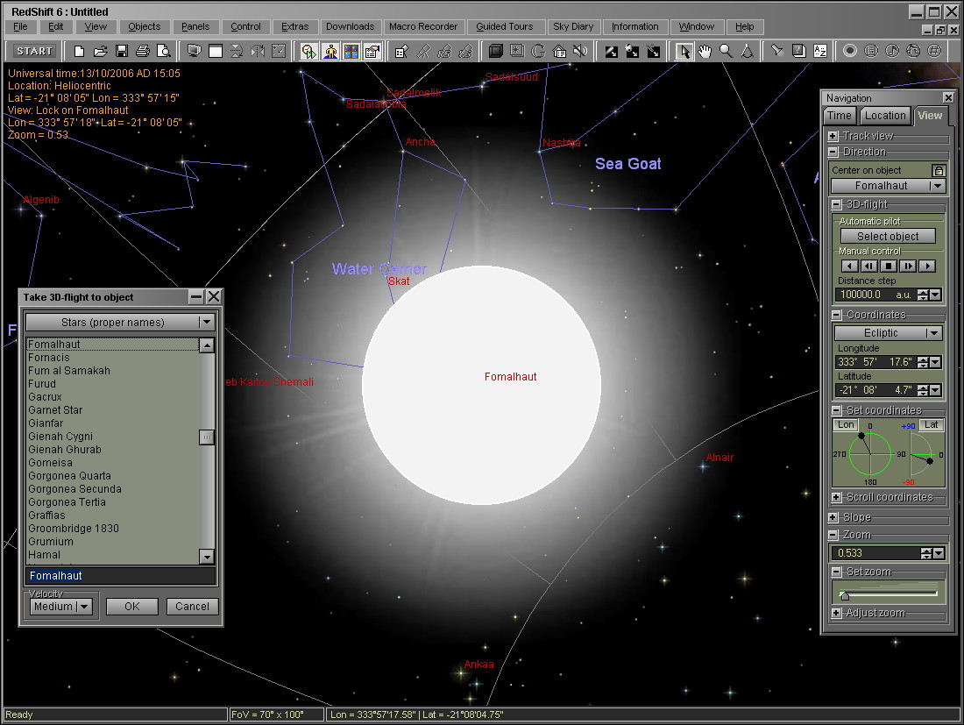Image resolution: width=964 pixels, height=725 pixels.
Task: Click the Save file toolbar icon
Action: (122, 51)
